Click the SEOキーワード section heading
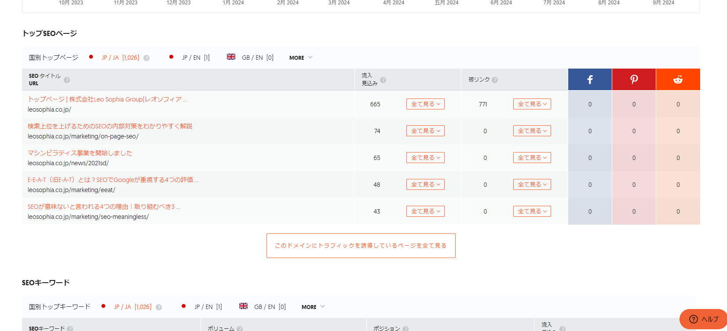 [46, 283]
